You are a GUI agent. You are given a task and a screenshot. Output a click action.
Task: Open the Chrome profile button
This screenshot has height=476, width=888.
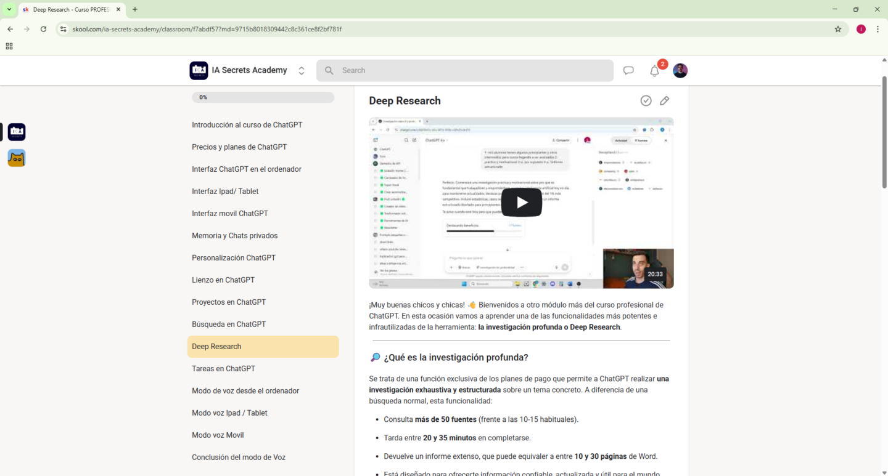pyautogui.click(x=861, y=29)
